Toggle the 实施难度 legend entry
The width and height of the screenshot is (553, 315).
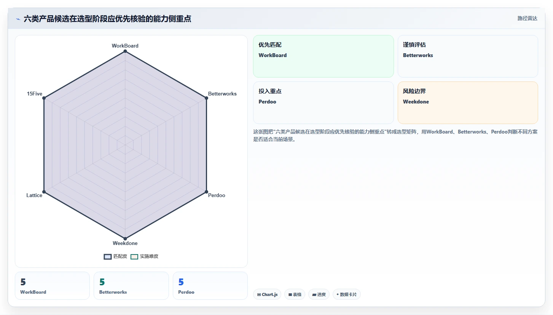[144, 256]
